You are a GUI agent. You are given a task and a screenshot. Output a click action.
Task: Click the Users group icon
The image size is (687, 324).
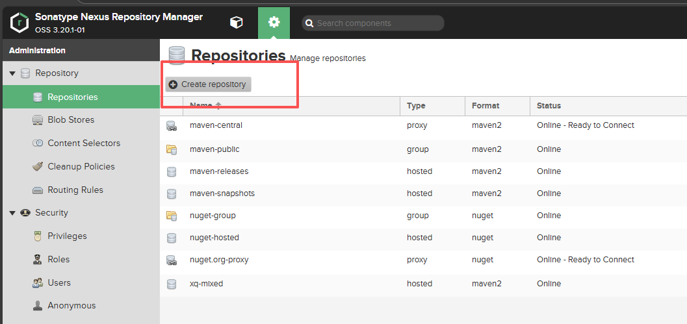38,282
